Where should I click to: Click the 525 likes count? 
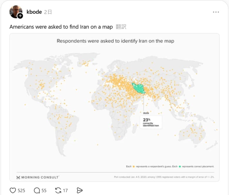click(21, 190)
